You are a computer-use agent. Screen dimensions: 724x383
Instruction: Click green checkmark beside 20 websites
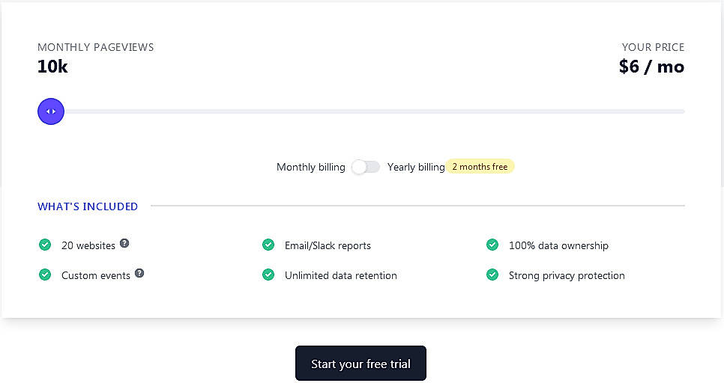[x=45, y=245]
